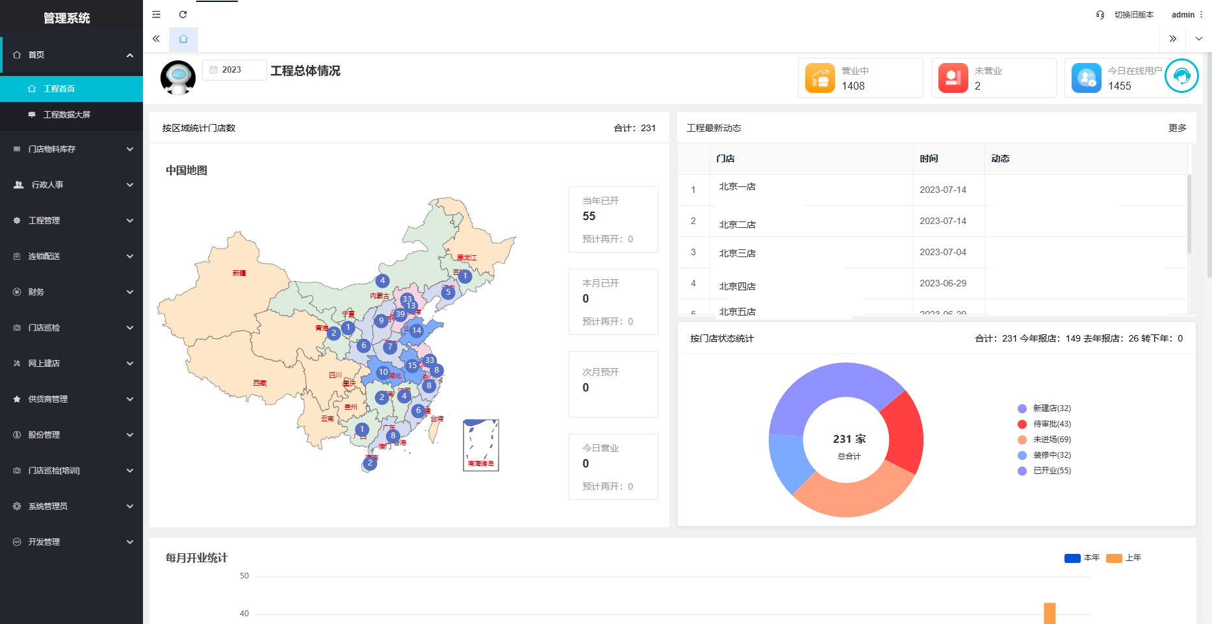Click the refresh page icon

pos(183,14)
